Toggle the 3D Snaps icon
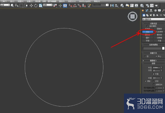Screen dimensions: 165x113 (70, 5)
